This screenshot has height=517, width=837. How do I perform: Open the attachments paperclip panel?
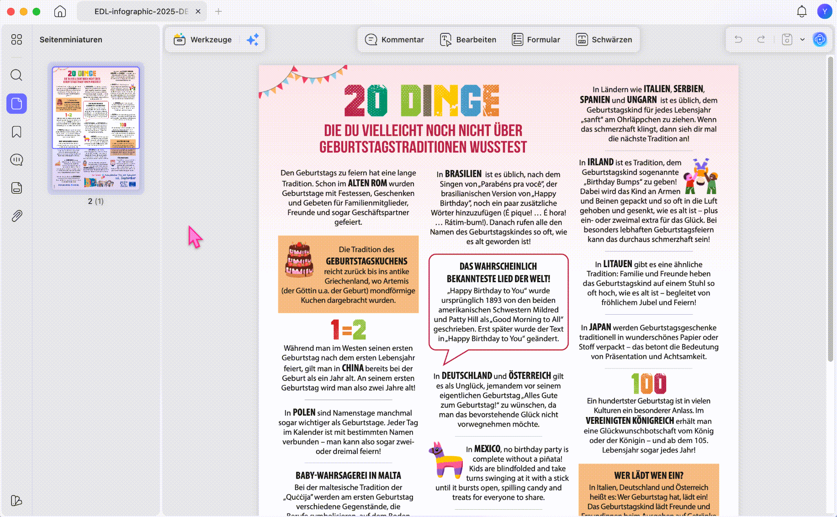(x=16, y=216)
